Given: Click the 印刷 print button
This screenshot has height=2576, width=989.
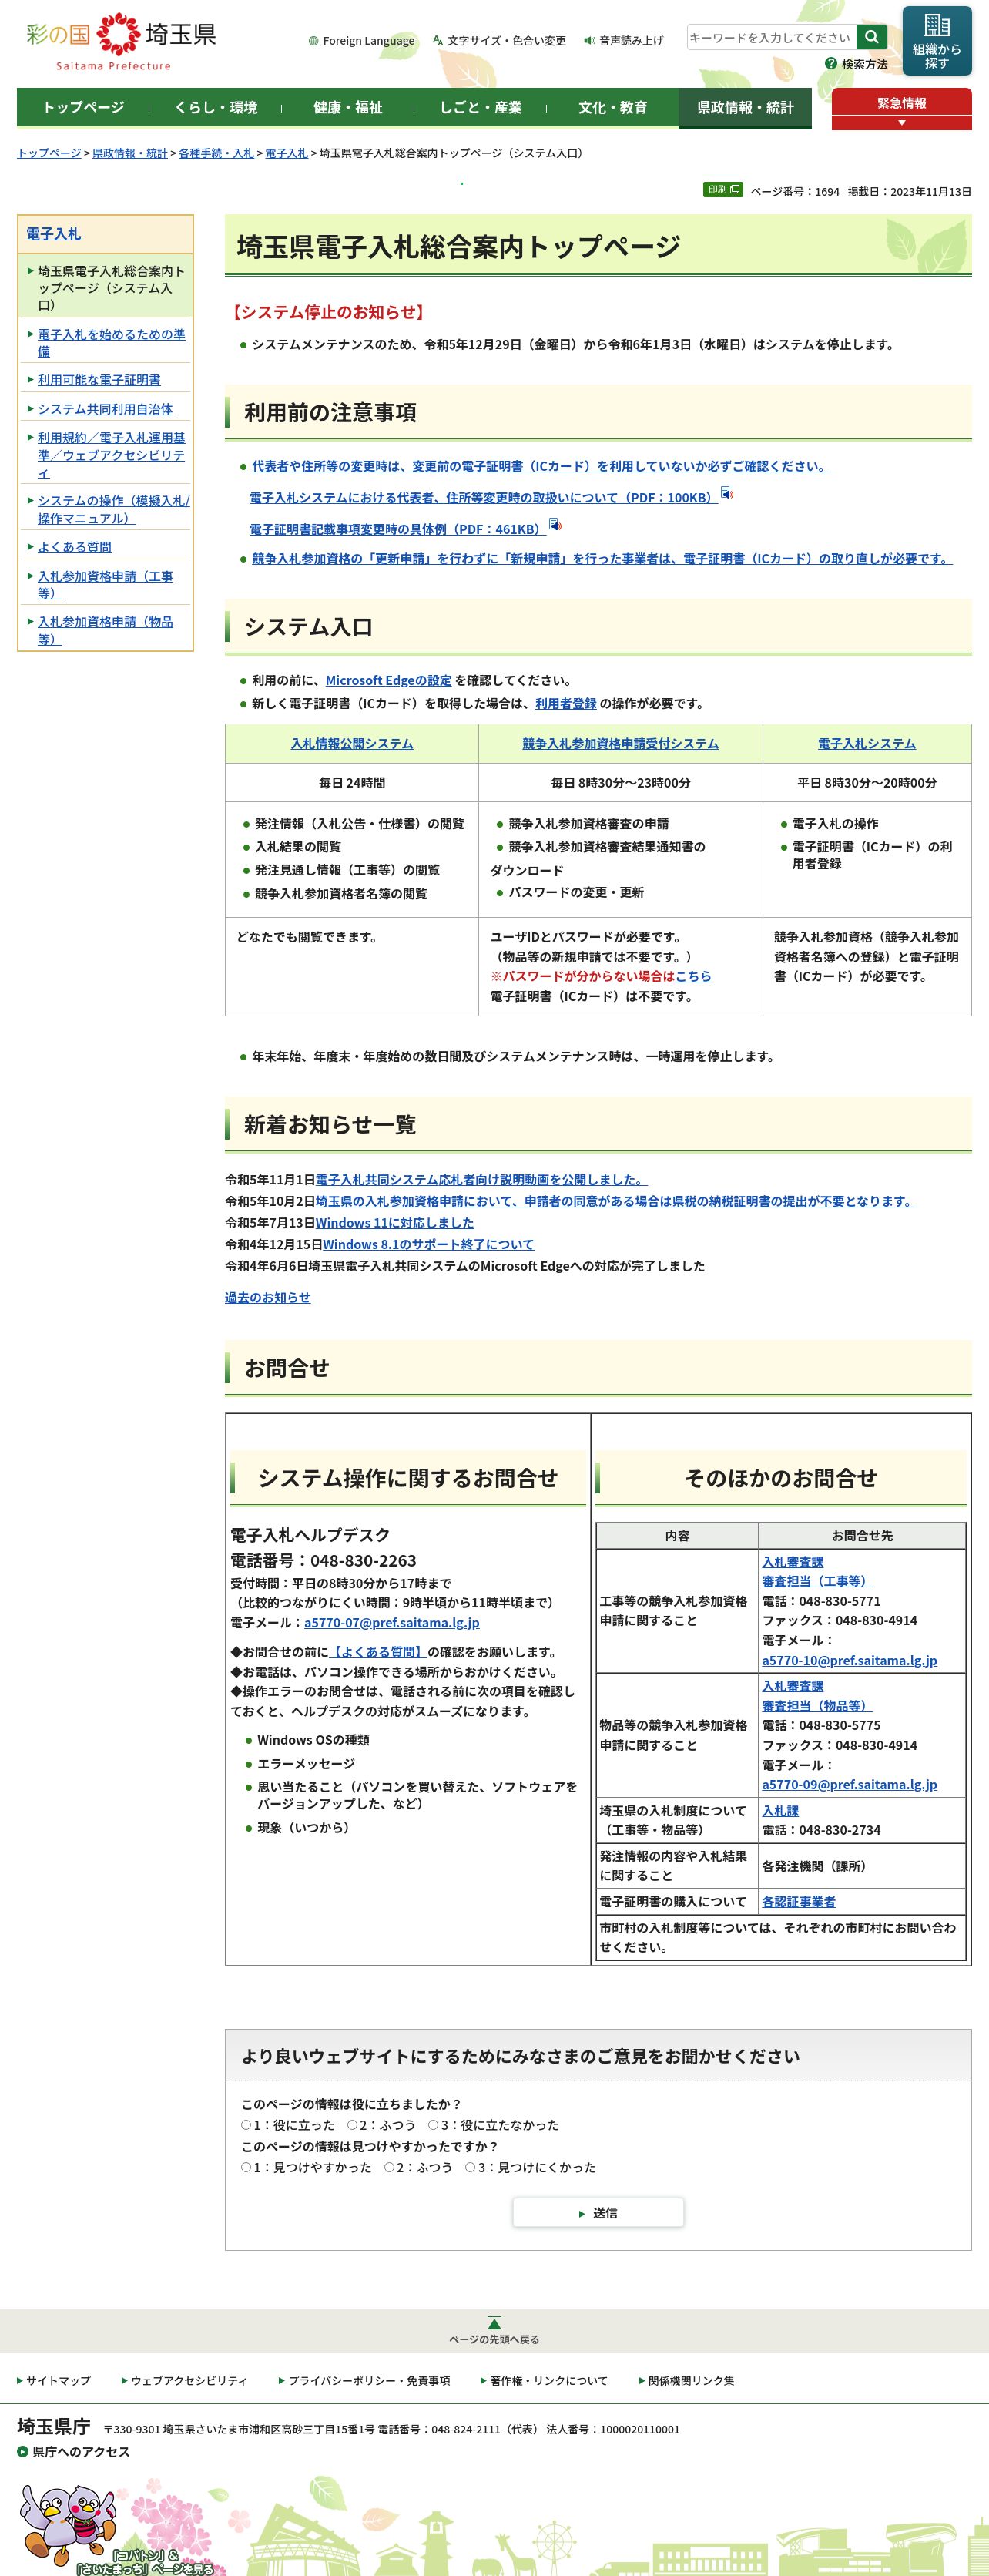Looking at the screenshot, I should (x=722, y=189).
